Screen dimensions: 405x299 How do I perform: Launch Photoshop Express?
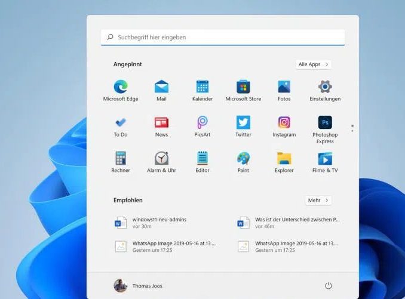pos(325,130)
